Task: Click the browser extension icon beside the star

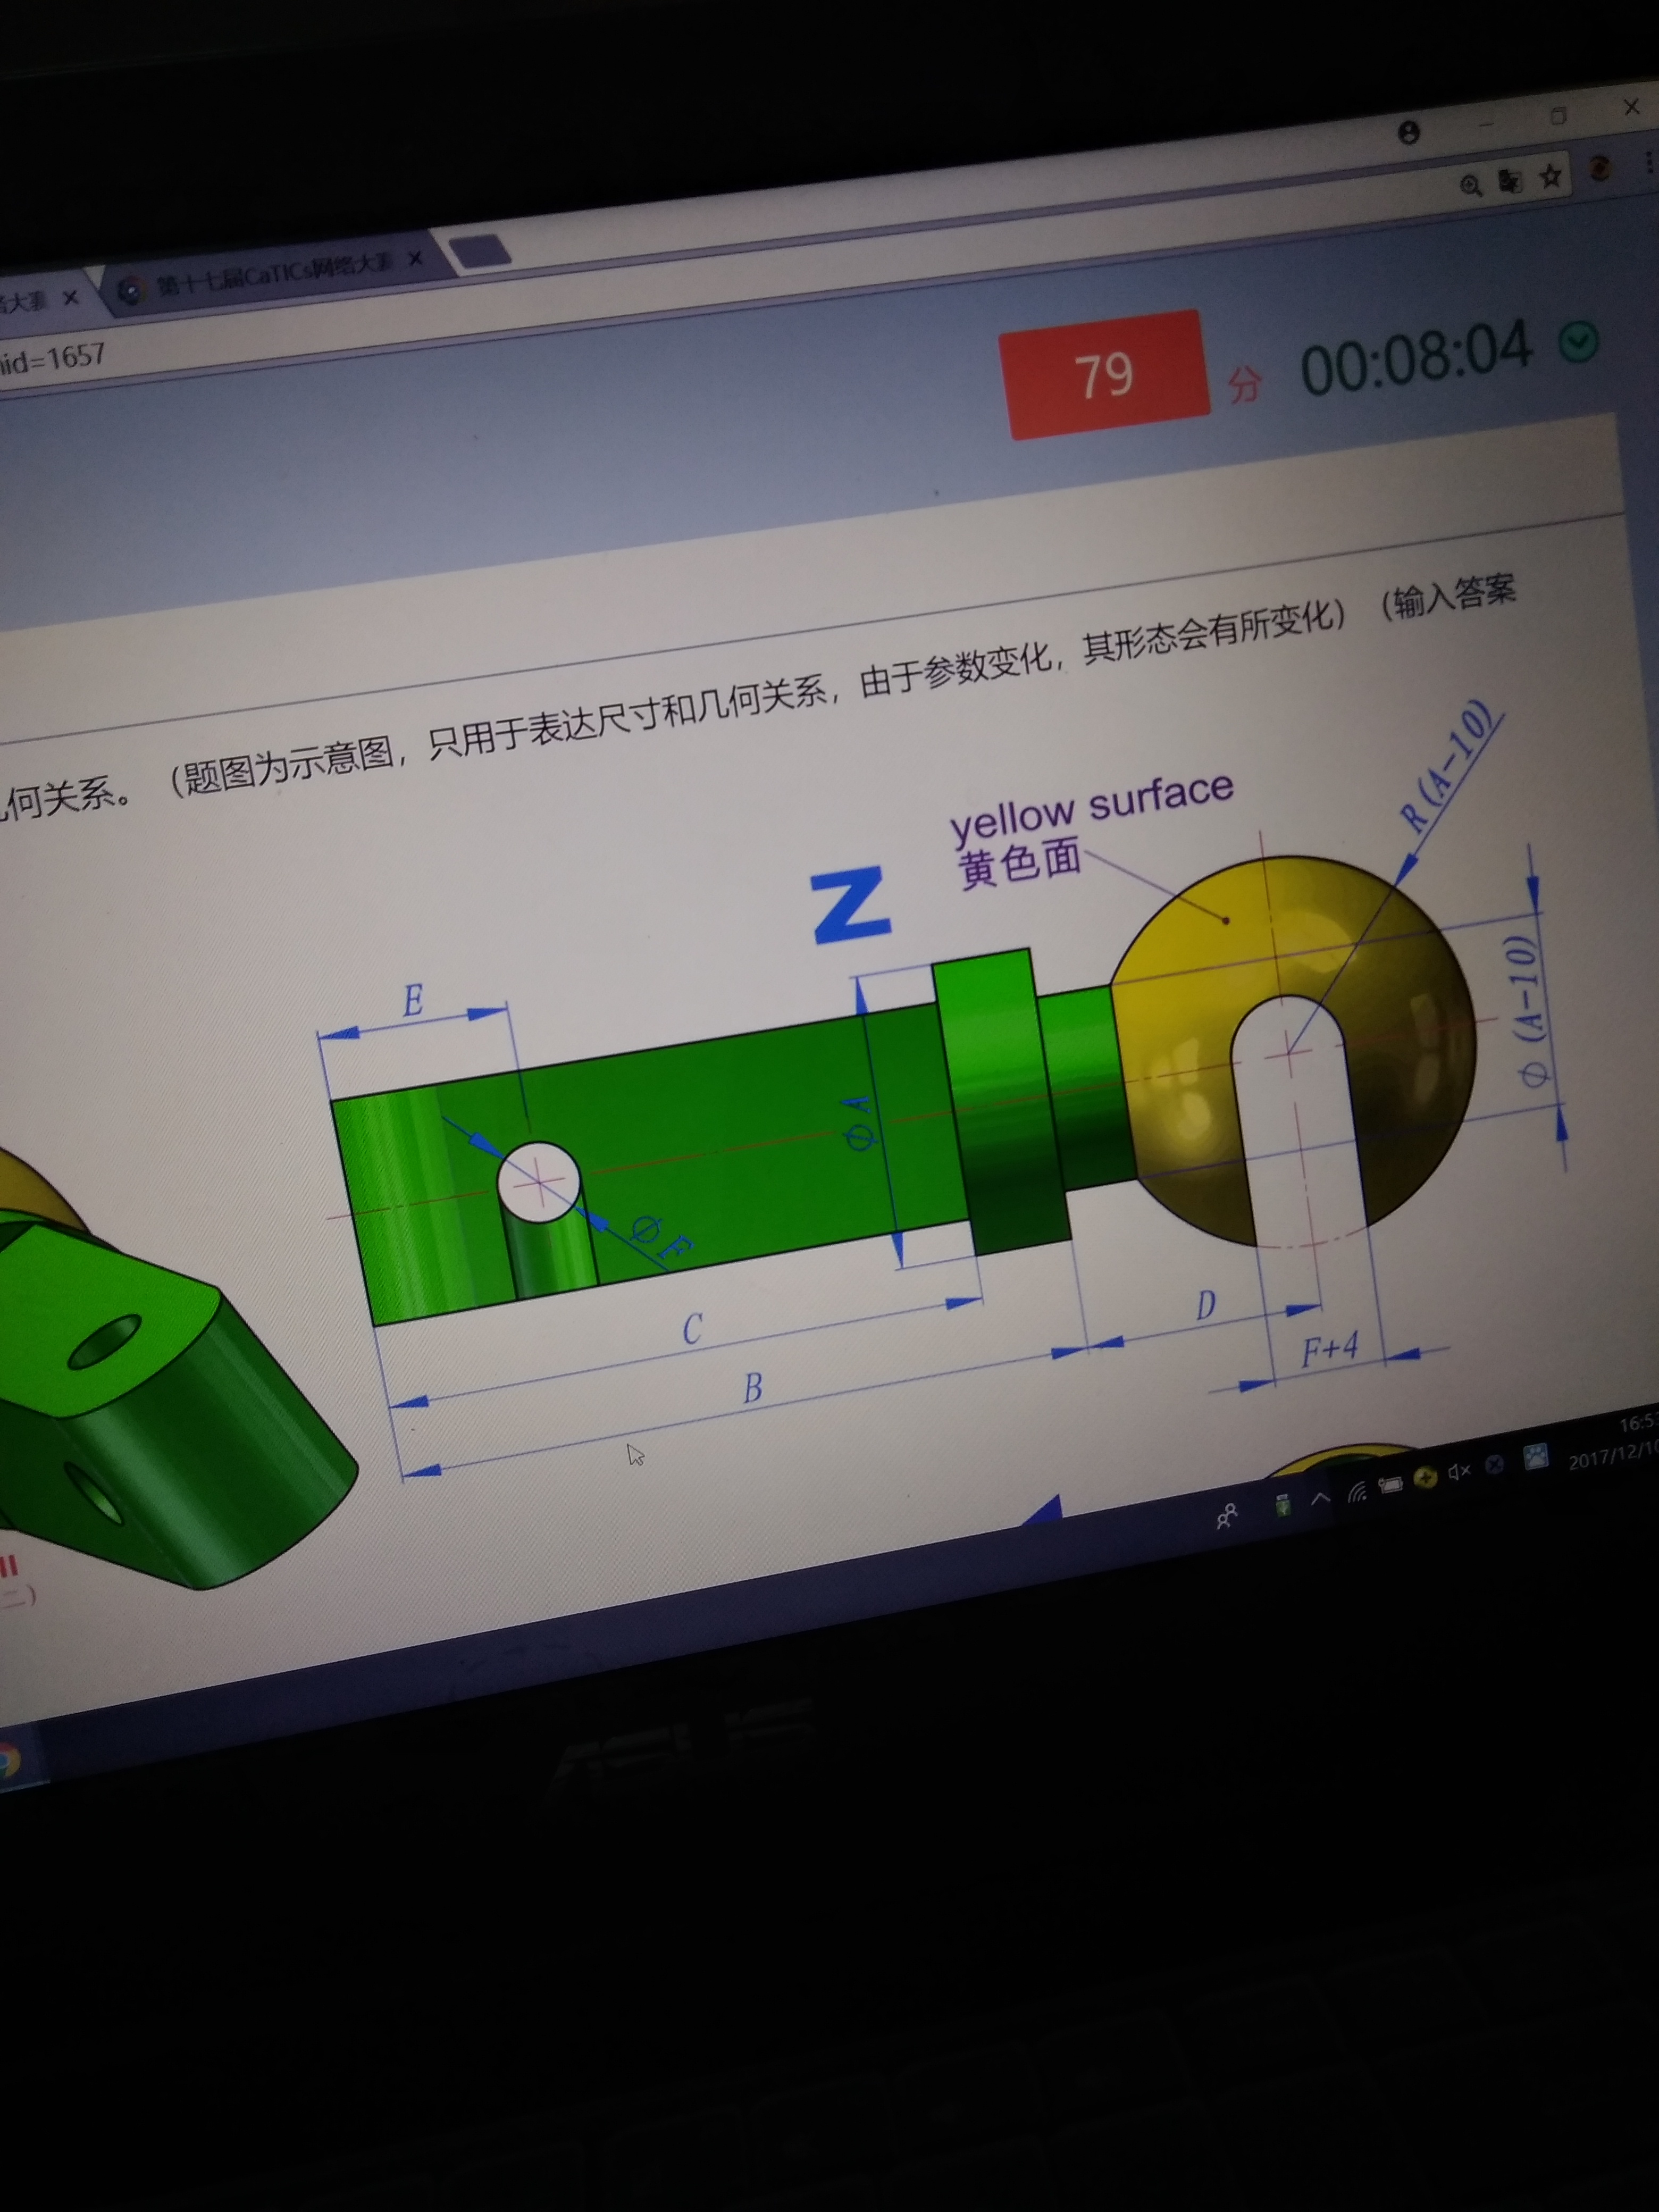Action: [x=1600, y=169]
